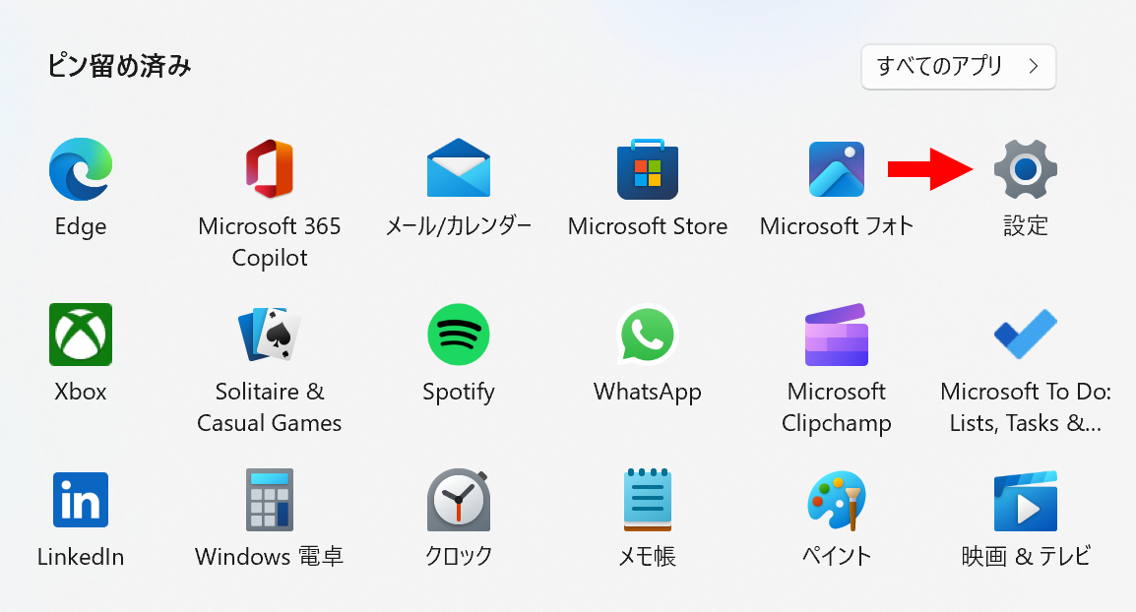
Task: Click the chevron in すべてのアプリ button
Action: [x=1034, y=67]
